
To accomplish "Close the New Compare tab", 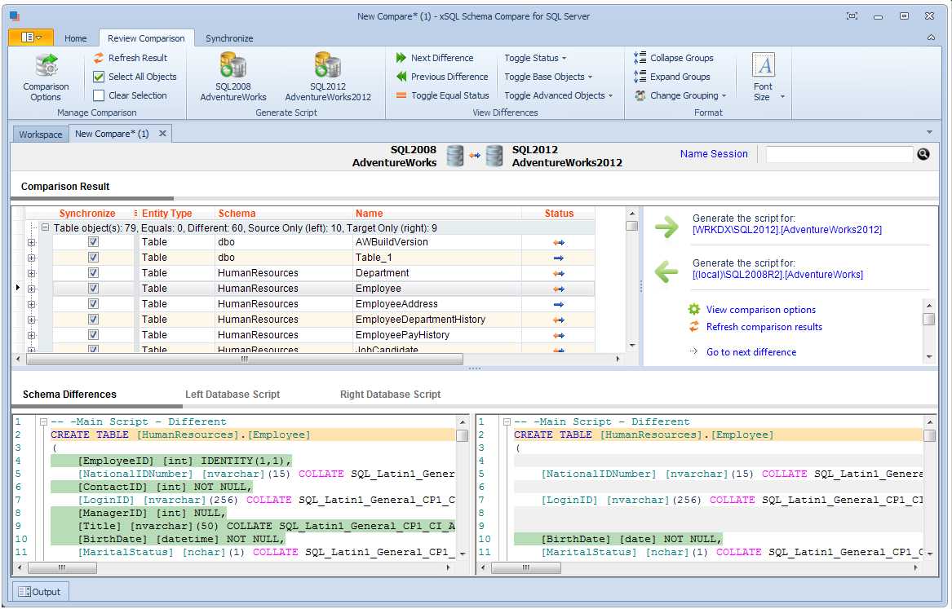I will tap(162, 134).
